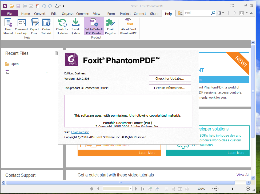Open the page number dropdown
The height and width of the screenshot is (194, 260).
pyautogui.click(x=131, y=188)
